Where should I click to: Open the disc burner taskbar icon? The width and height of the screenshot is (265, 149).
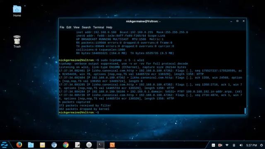[x=89, y=145]
